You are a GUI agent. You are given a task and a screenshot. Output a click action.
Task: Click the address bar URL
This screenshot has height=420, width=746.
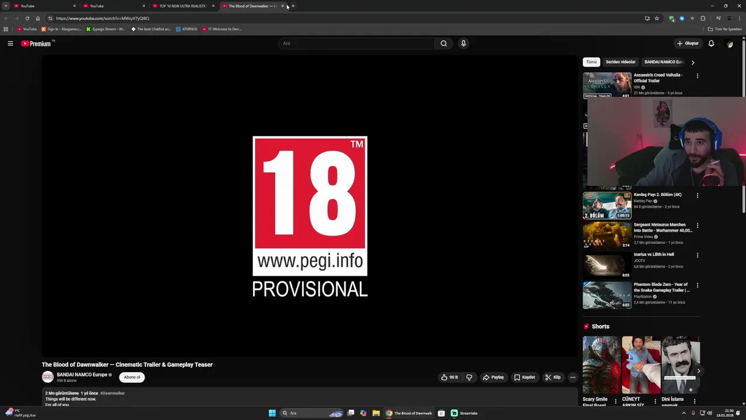coord(103,18)
